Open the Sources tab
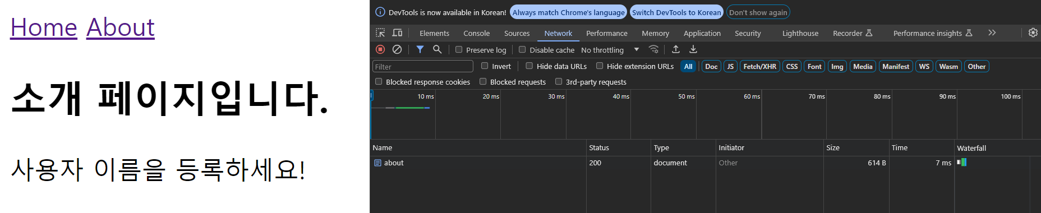Screen dimensions: 1041x213 [517, 34]
